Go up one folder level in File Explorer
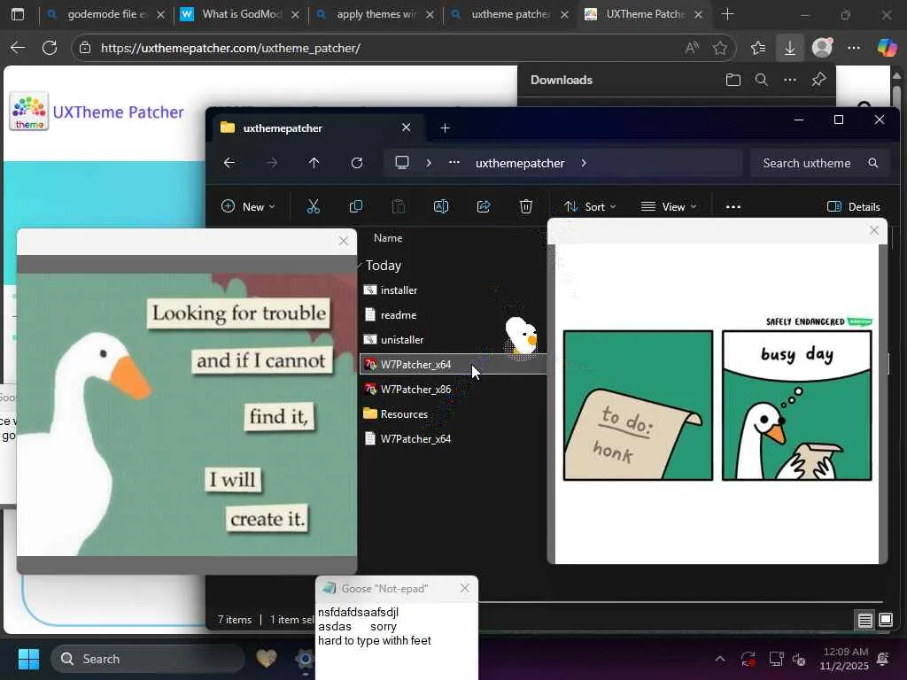 pos(314,163)
